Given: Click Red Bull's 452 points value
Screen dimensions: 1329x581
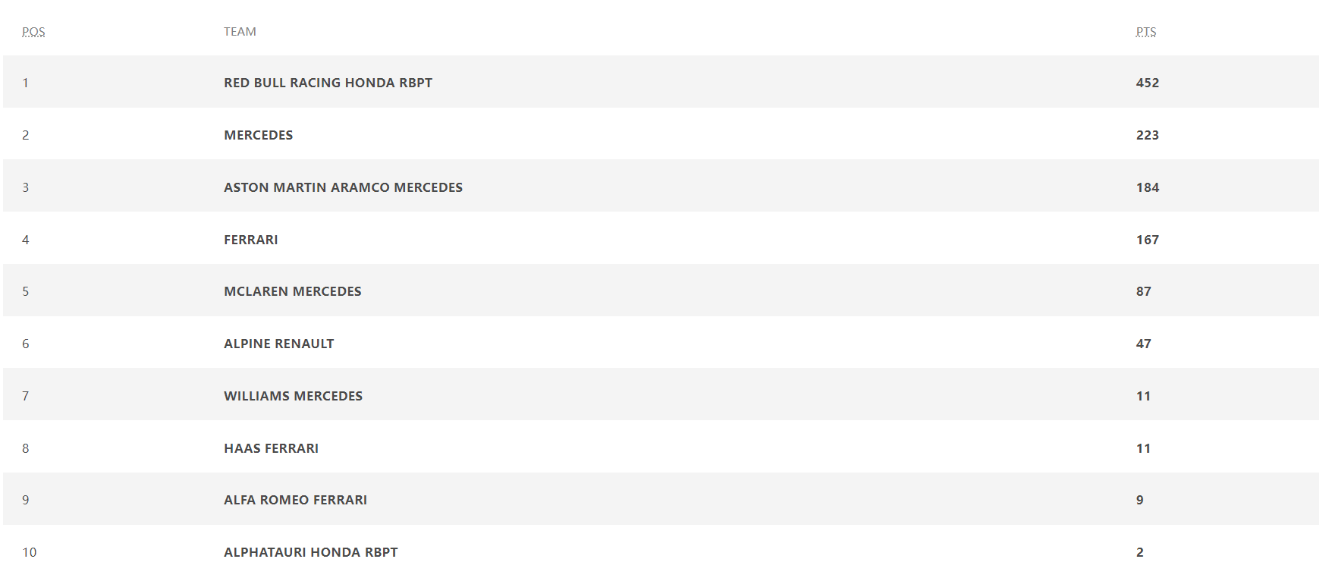Looking at the screenshot, I should 1147,83.
